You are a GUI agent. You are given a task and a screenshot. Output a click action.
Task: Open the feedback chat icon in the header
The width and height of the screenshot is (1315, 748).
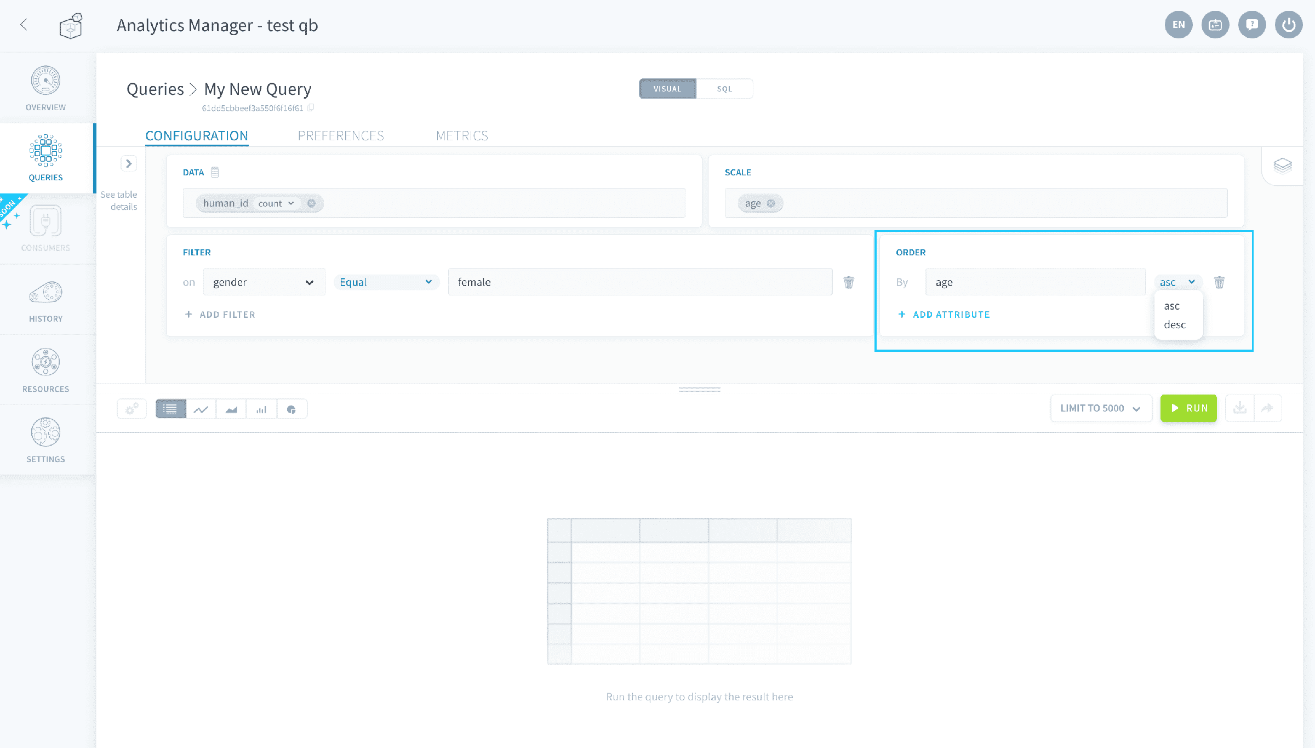[x=1252, y=25]
